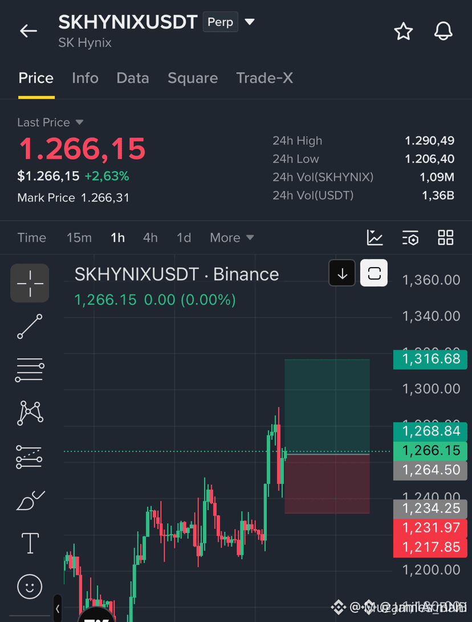Image resolution: width=472 pixels, height=622 pixels.
Task: Open price alerts bell icon
Action: (443, 31)
